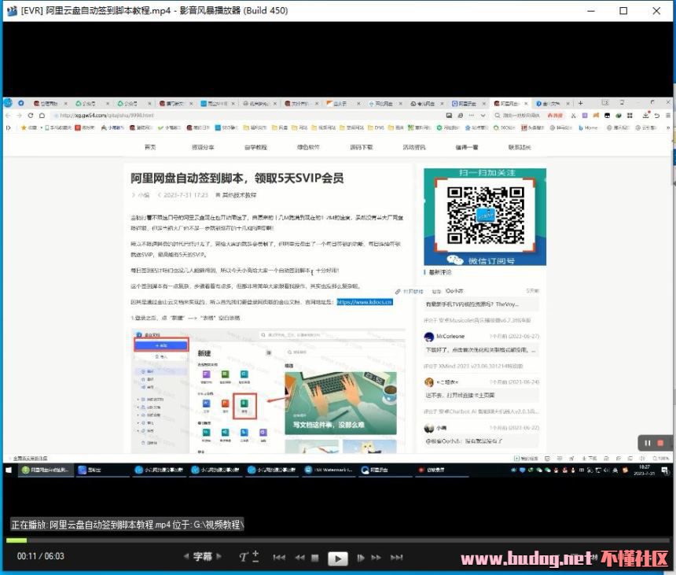Screen dimensions: 676x575
Task: Click left arrow beside 字幕 label
Action: tap(186, 556)
